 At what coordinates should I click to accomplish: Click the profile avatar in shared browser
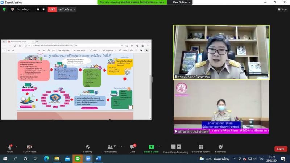tap(142, 46)
